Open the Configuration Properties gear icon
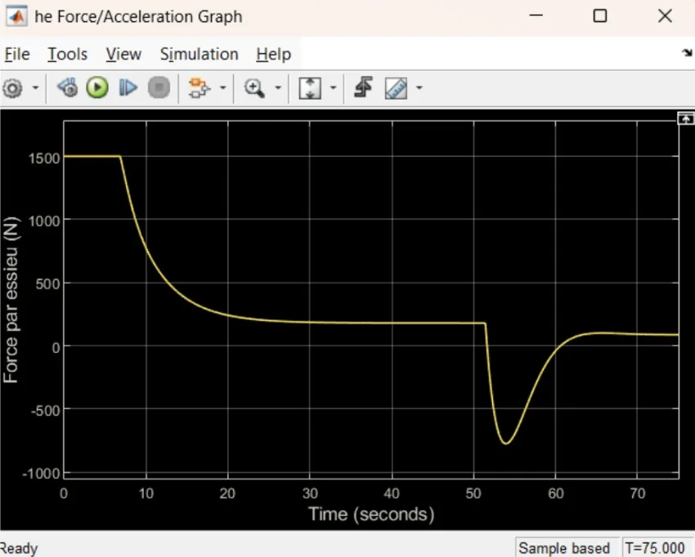The image size is (695, 557). [12, 88]
